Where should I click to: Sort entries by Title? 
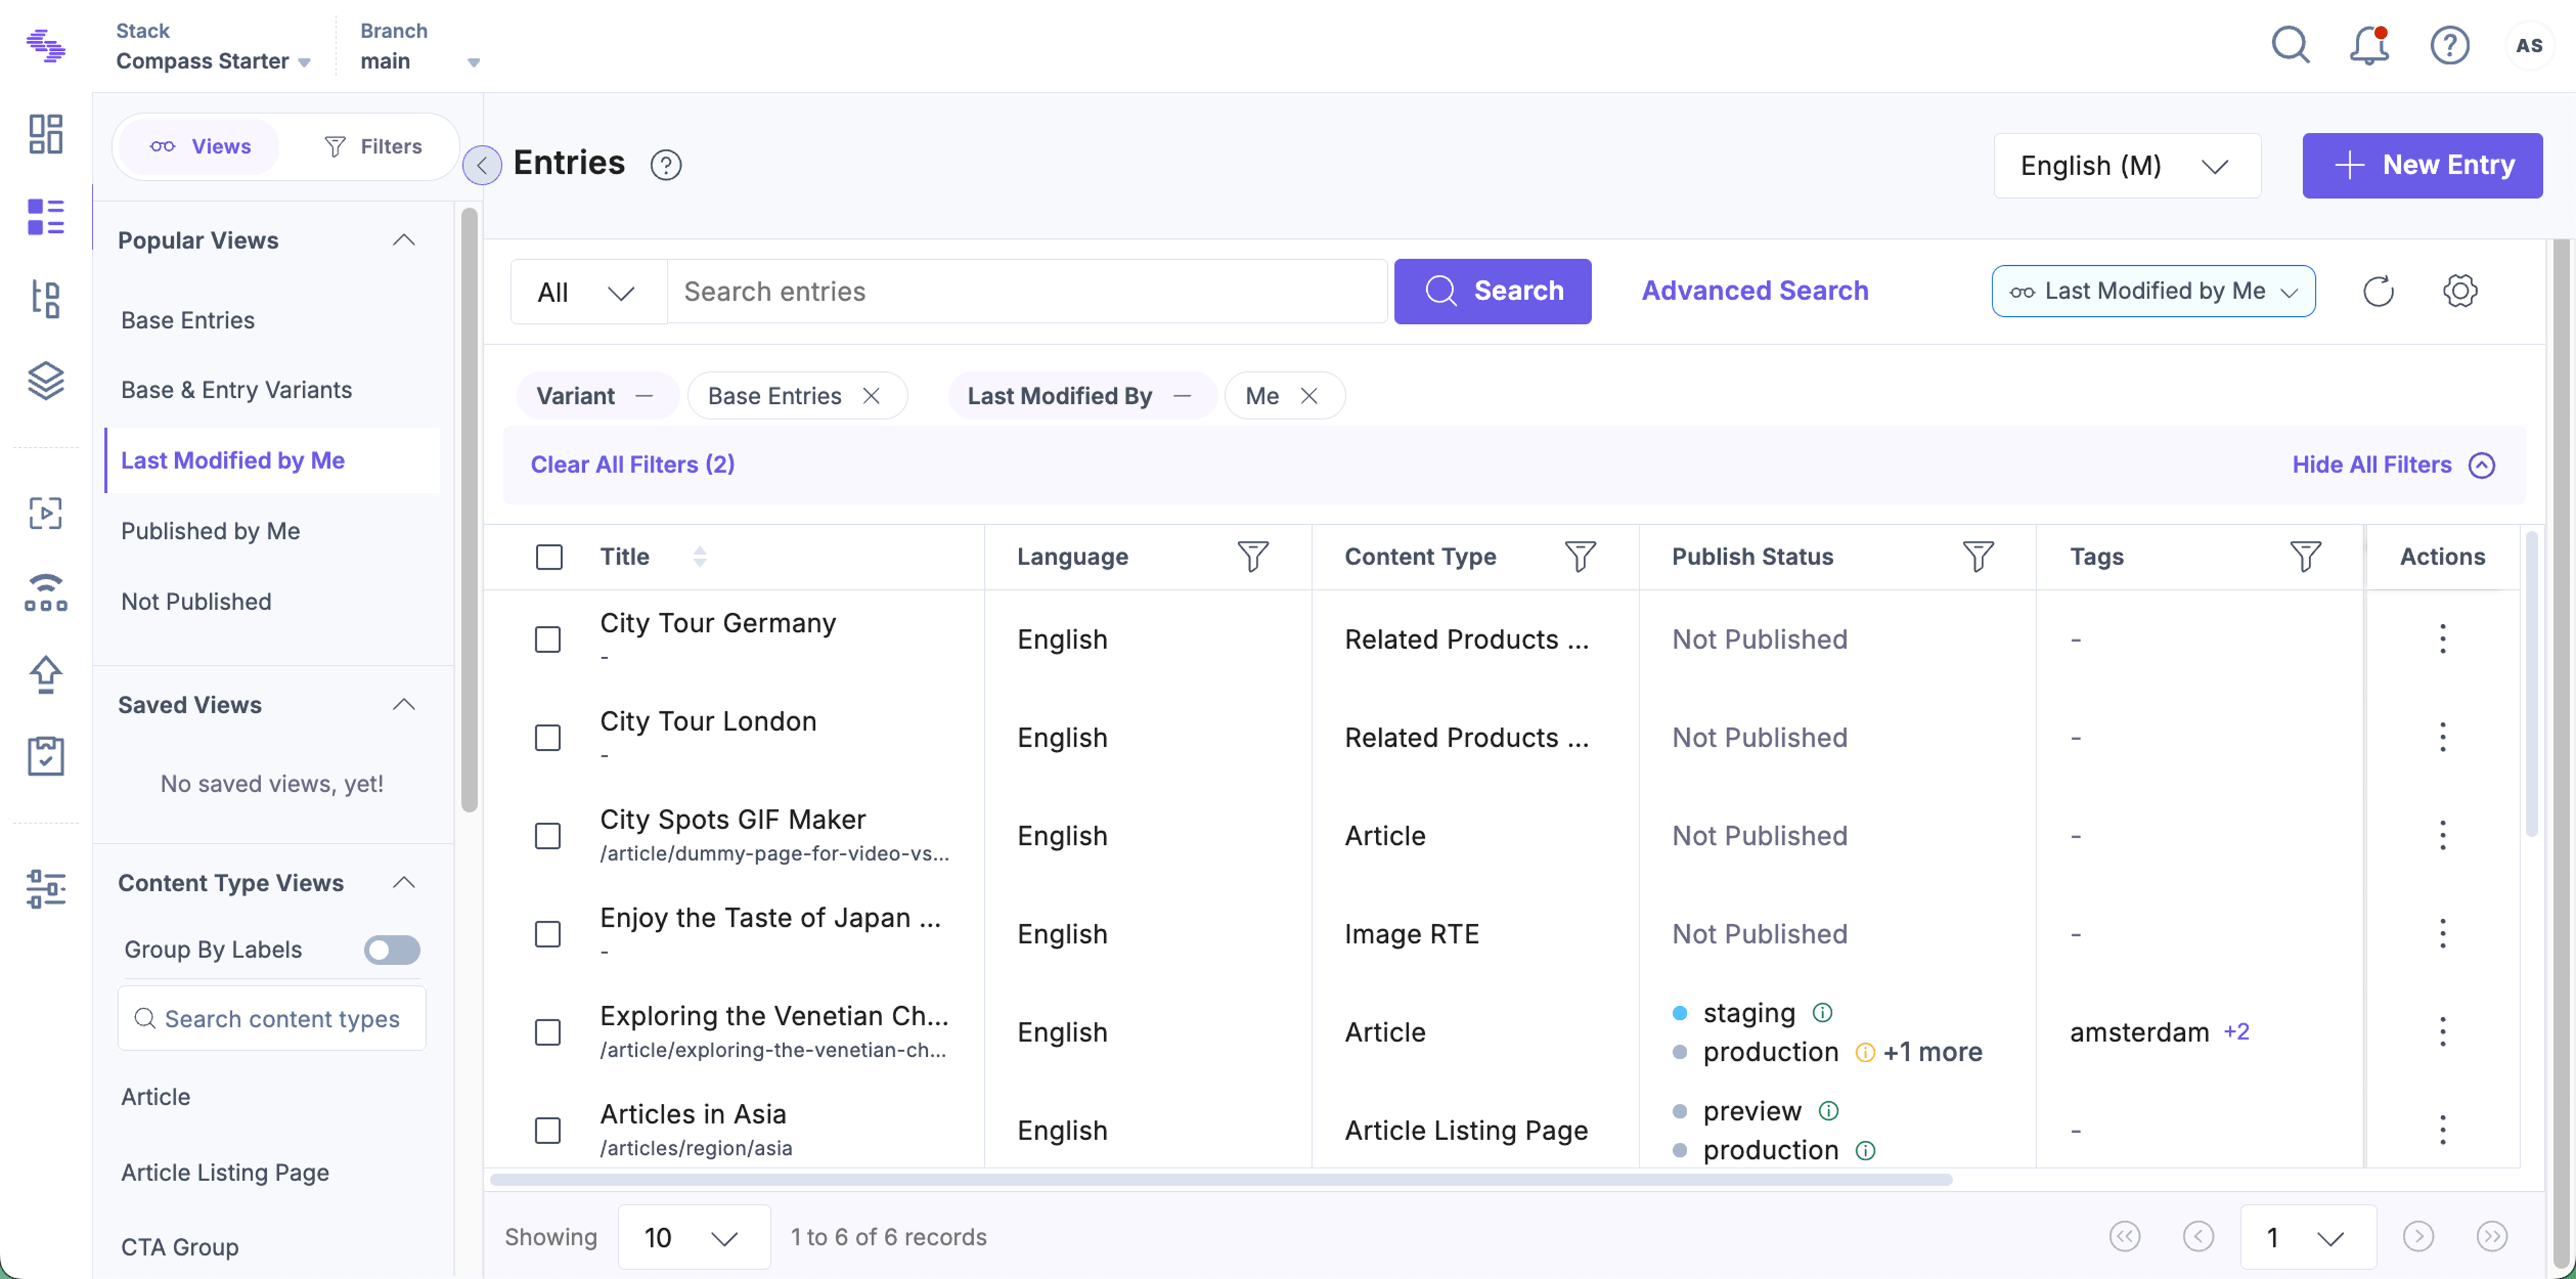click(700, 557)
